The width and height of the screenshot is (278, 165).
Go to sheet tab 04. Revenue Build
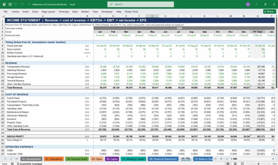pos(77,159)
